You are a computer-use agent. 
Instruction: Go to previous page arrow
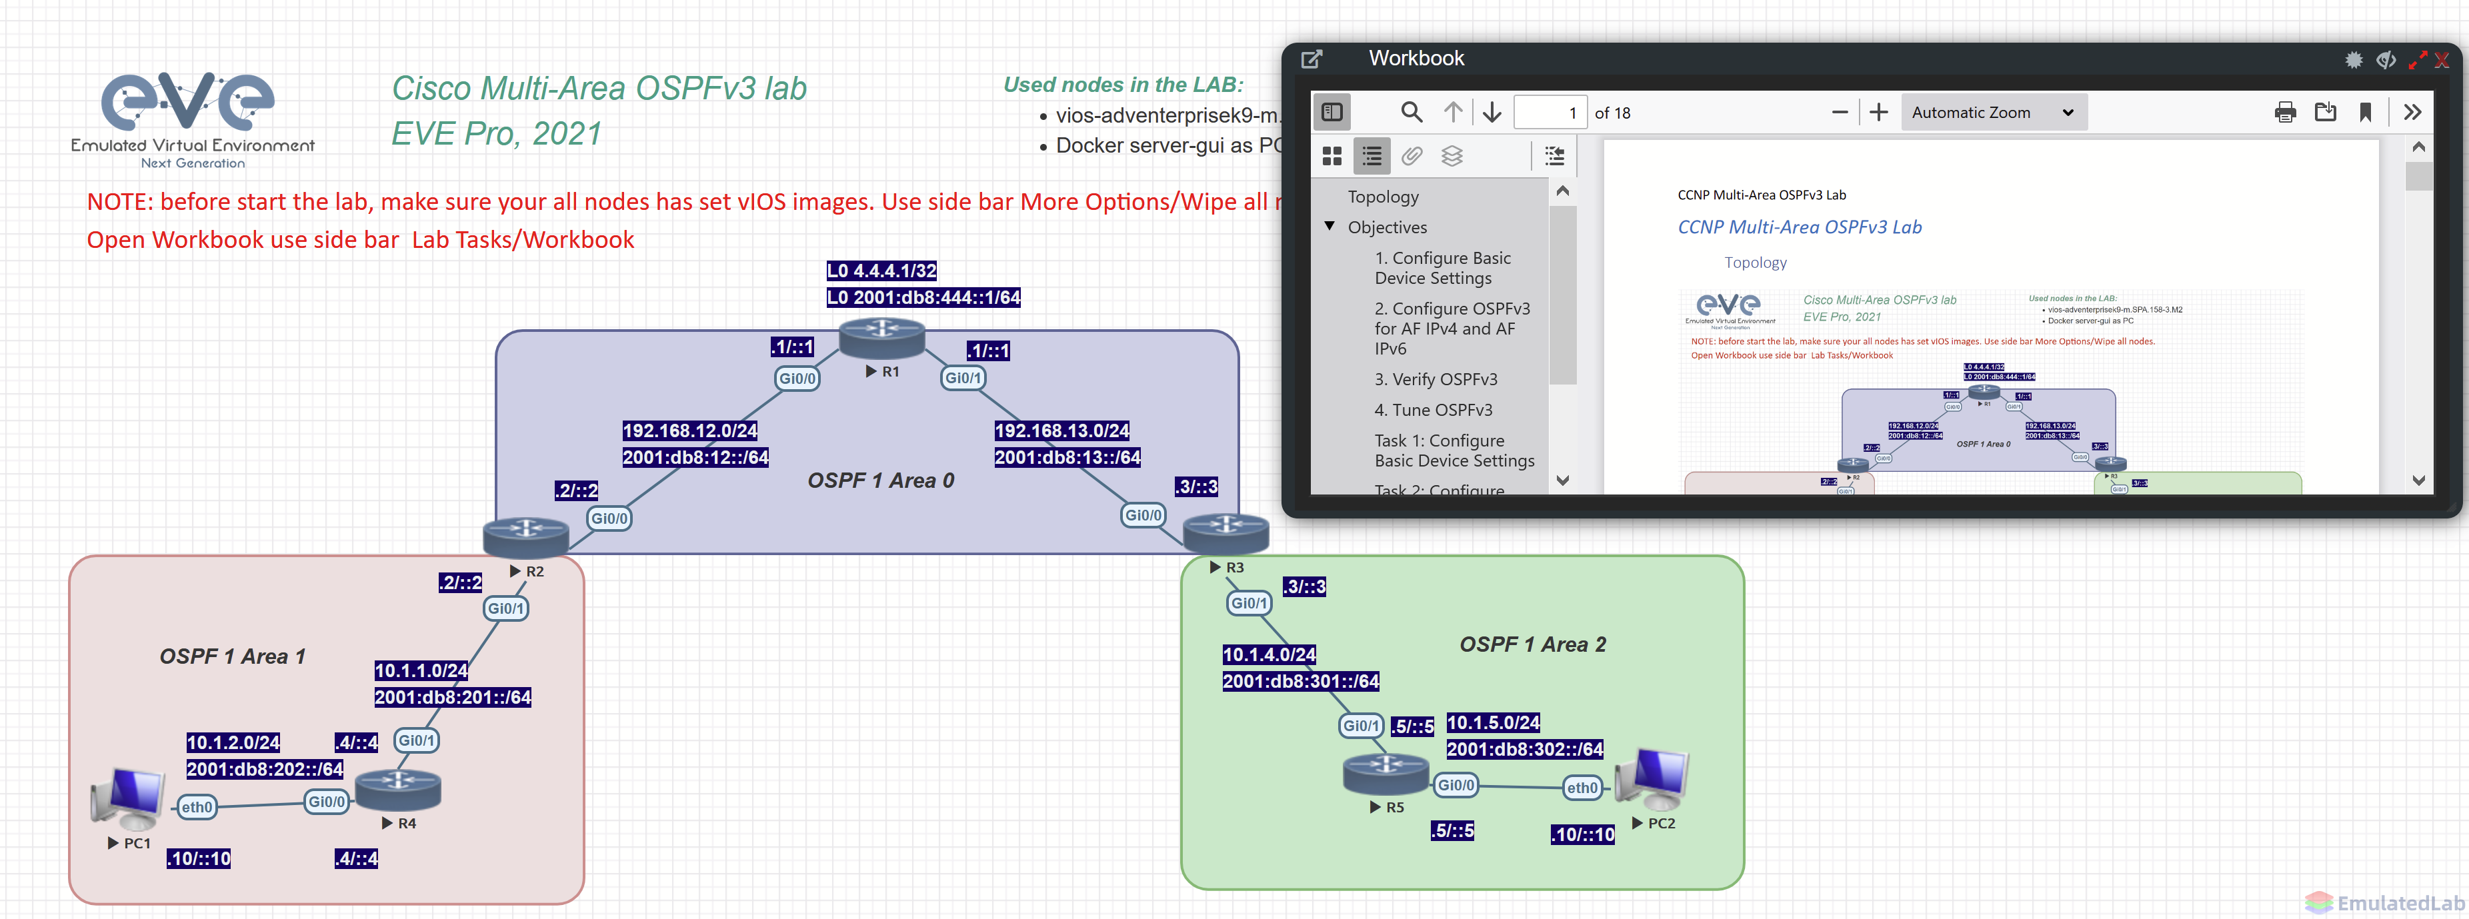coord(1453,112)
